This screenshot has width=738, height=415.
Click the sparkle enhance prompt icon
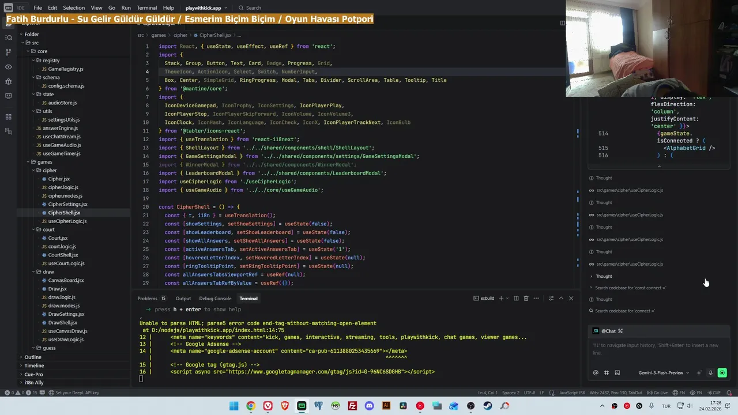(699, 373)
